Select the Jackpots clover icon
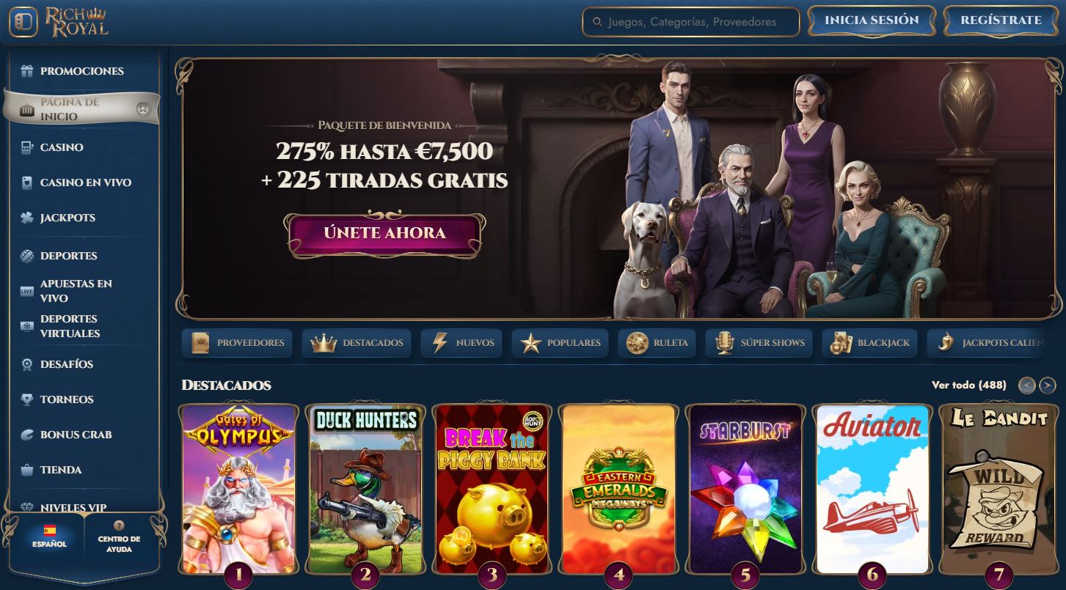 click(27, 218)
